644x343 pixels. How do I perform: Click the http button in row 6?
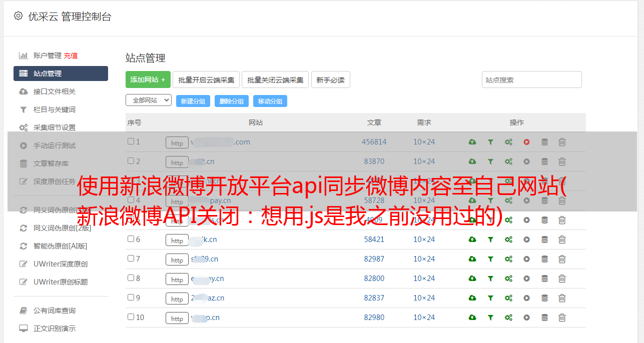coord(177,240)
